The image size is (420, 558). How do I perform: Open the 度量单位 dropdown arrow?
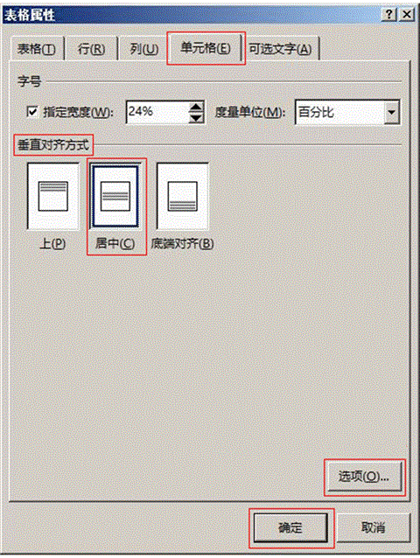click(391, 112)
